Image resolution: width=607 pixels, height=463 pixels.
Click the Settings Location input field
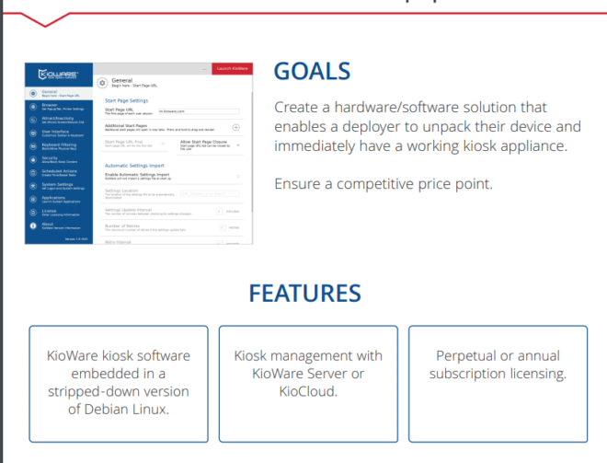coord(210,193)
